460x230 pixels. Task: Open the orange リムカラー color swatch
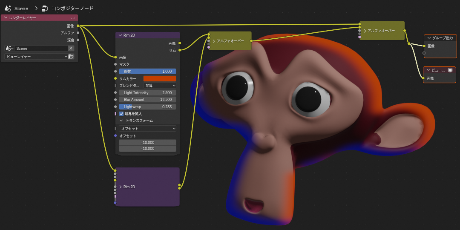[x=160, y=79]
